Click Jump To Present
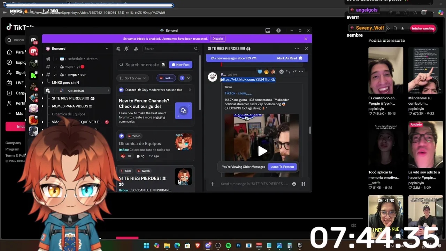 282,167
